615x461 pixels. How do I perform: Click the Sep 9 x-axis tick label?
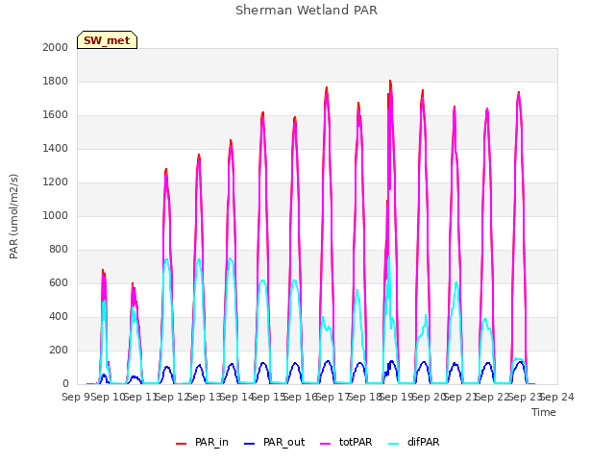(76, 397)
